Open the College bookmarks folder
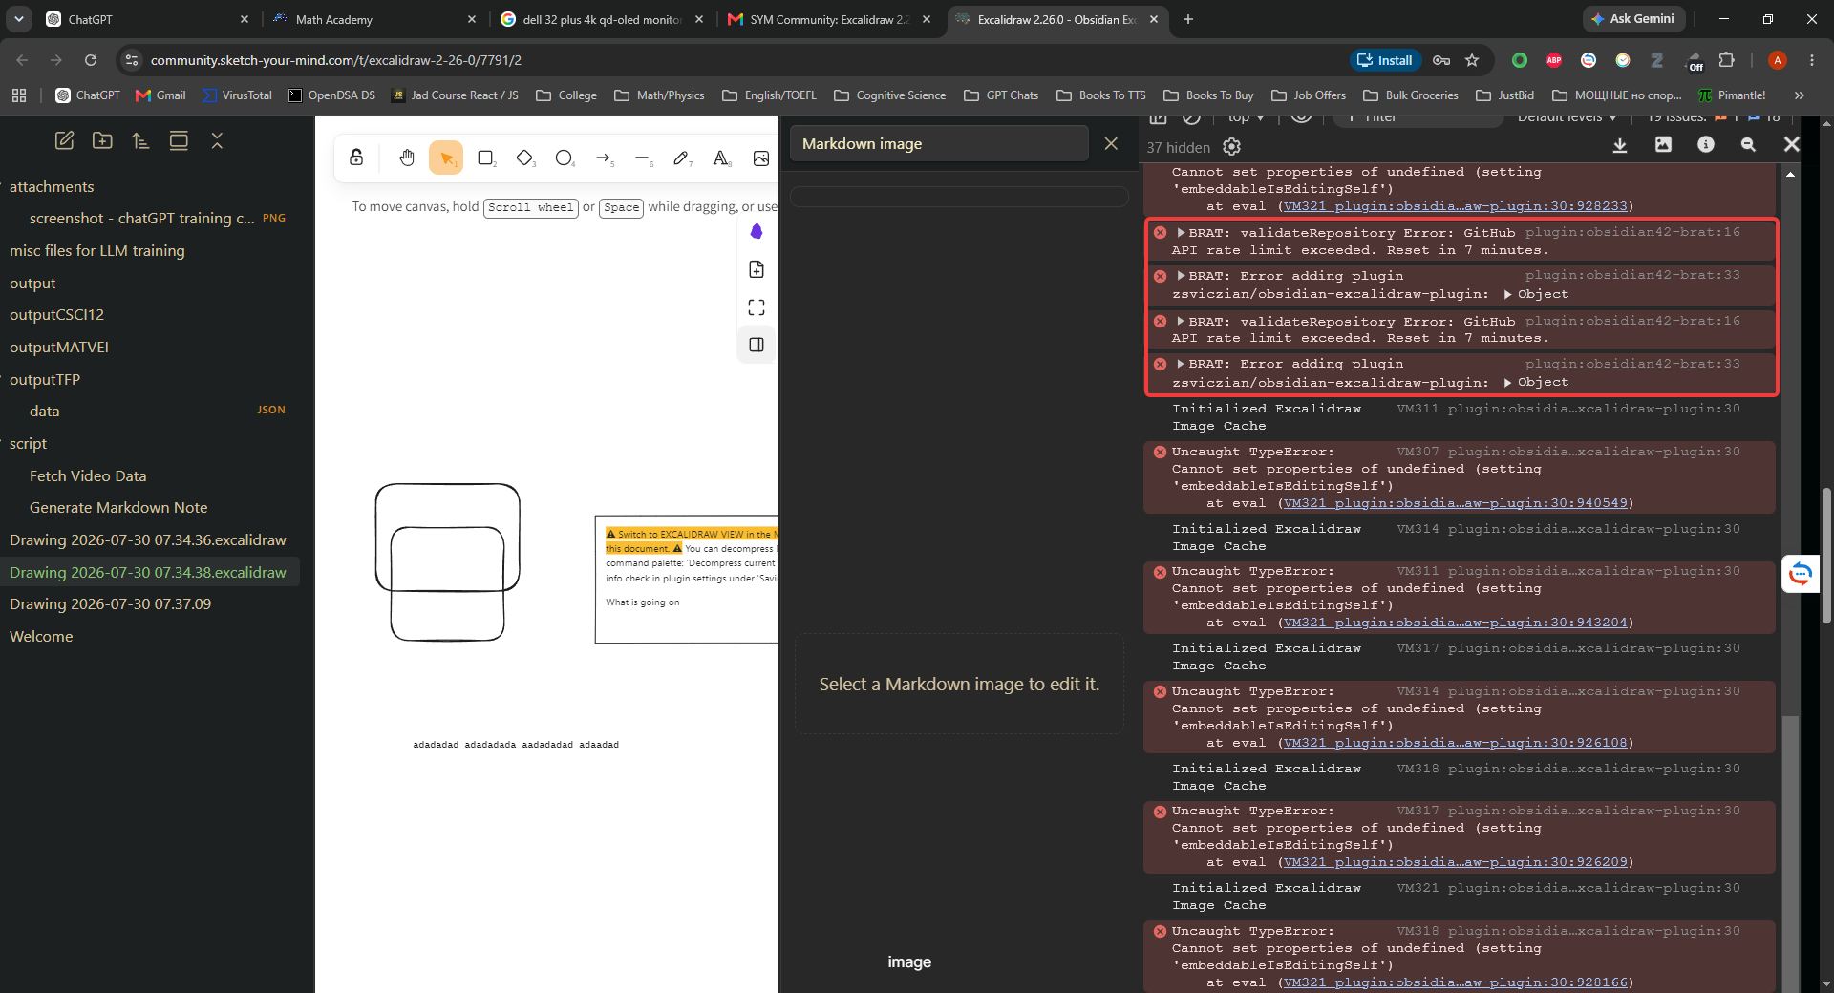The height and width of the screenshot is (993, 1834). 566,95
